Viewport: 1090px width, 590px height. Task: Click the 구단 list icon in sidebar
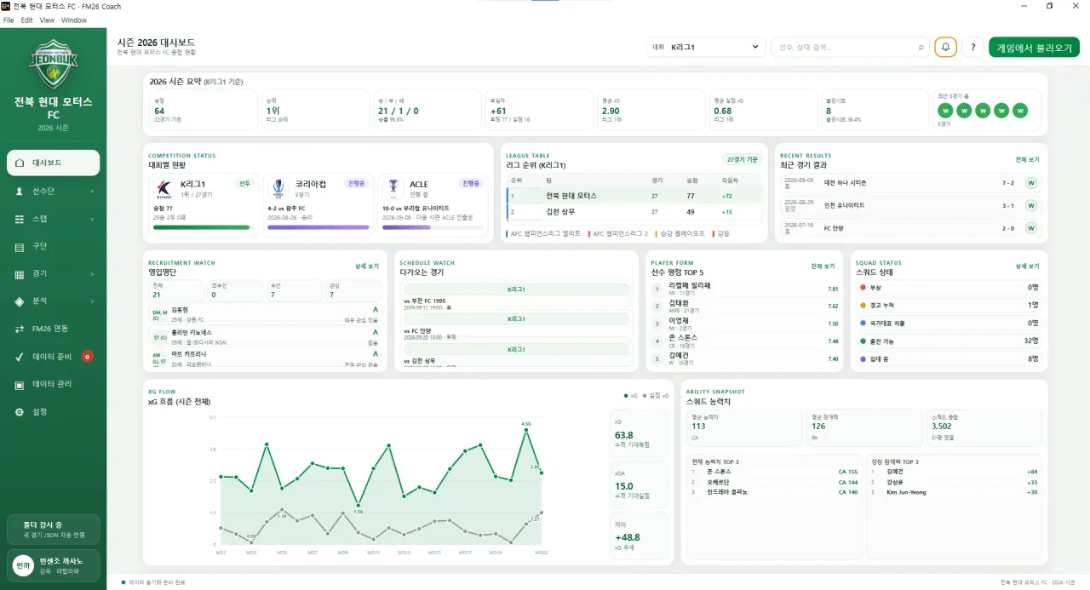coord(20,247)
